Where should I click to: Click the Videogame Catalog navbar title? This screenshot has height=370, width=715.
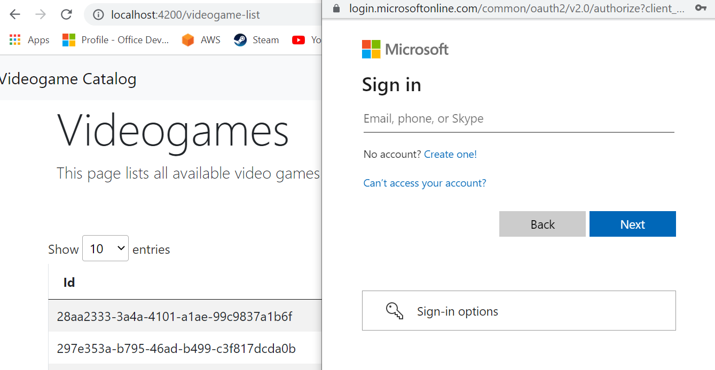[x=67, y=79]
